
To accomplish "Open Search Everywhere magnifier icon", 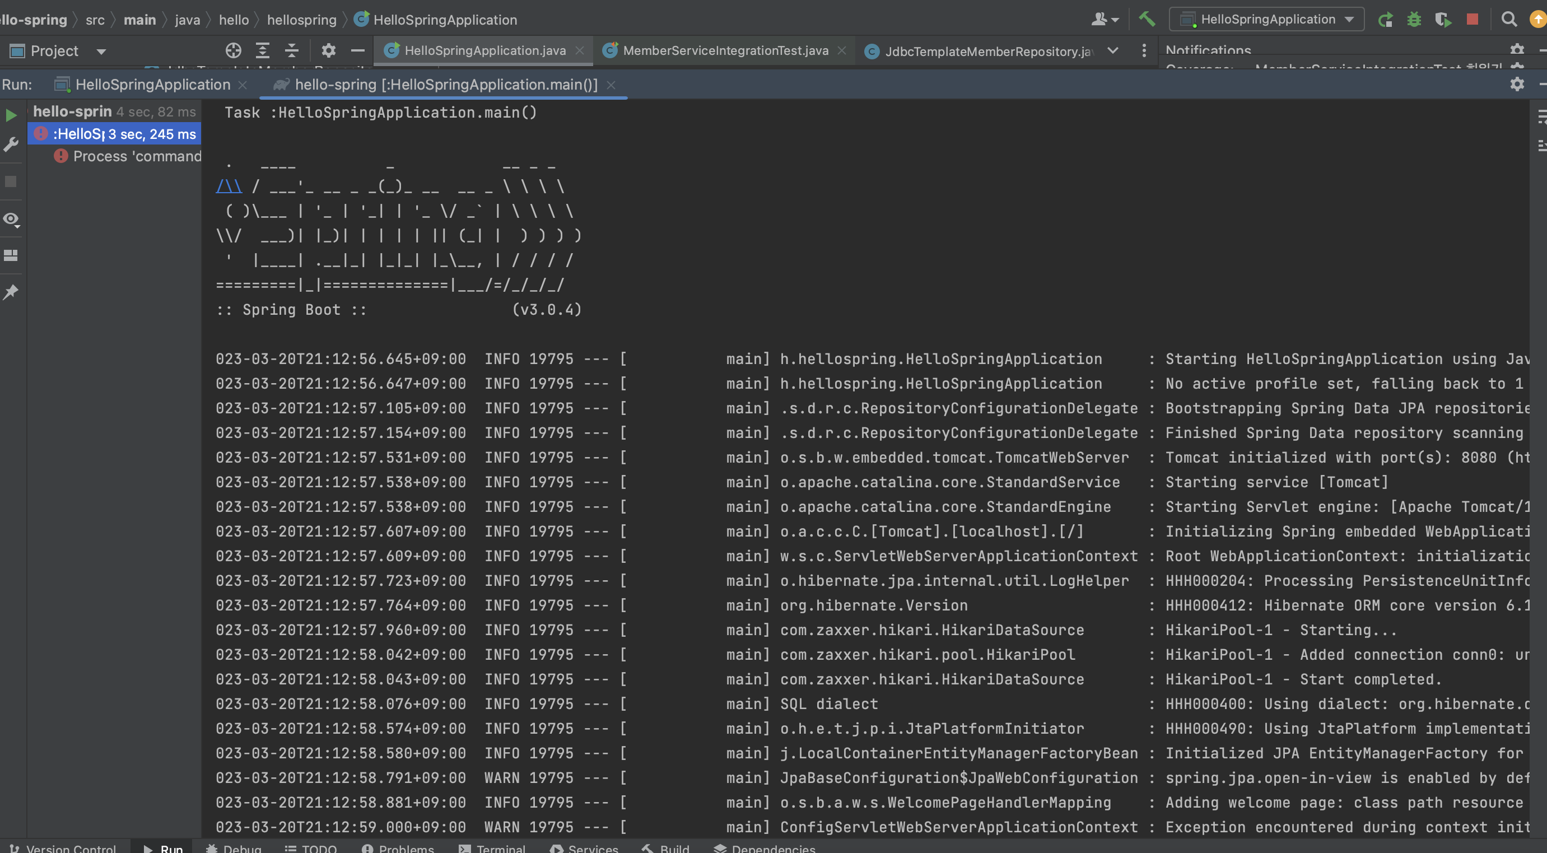I will pyautogui.click(x=1508, y=19).
